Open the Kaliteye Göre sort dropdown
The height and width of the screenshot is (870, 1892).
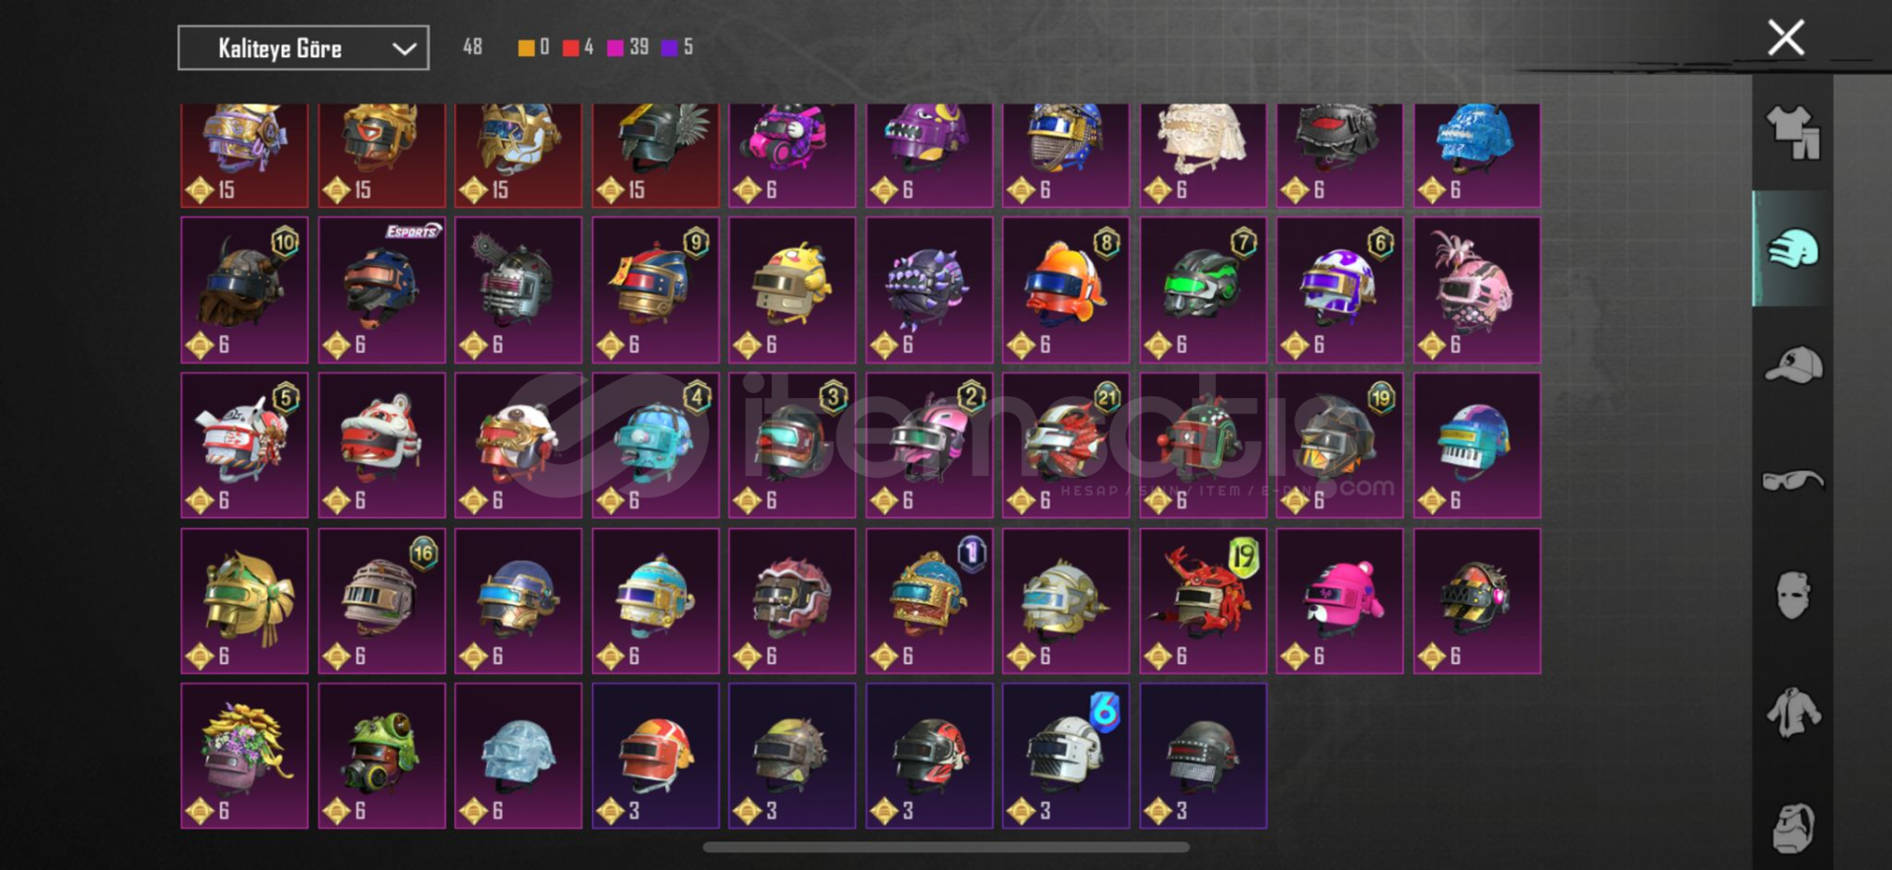pos(304,47)
